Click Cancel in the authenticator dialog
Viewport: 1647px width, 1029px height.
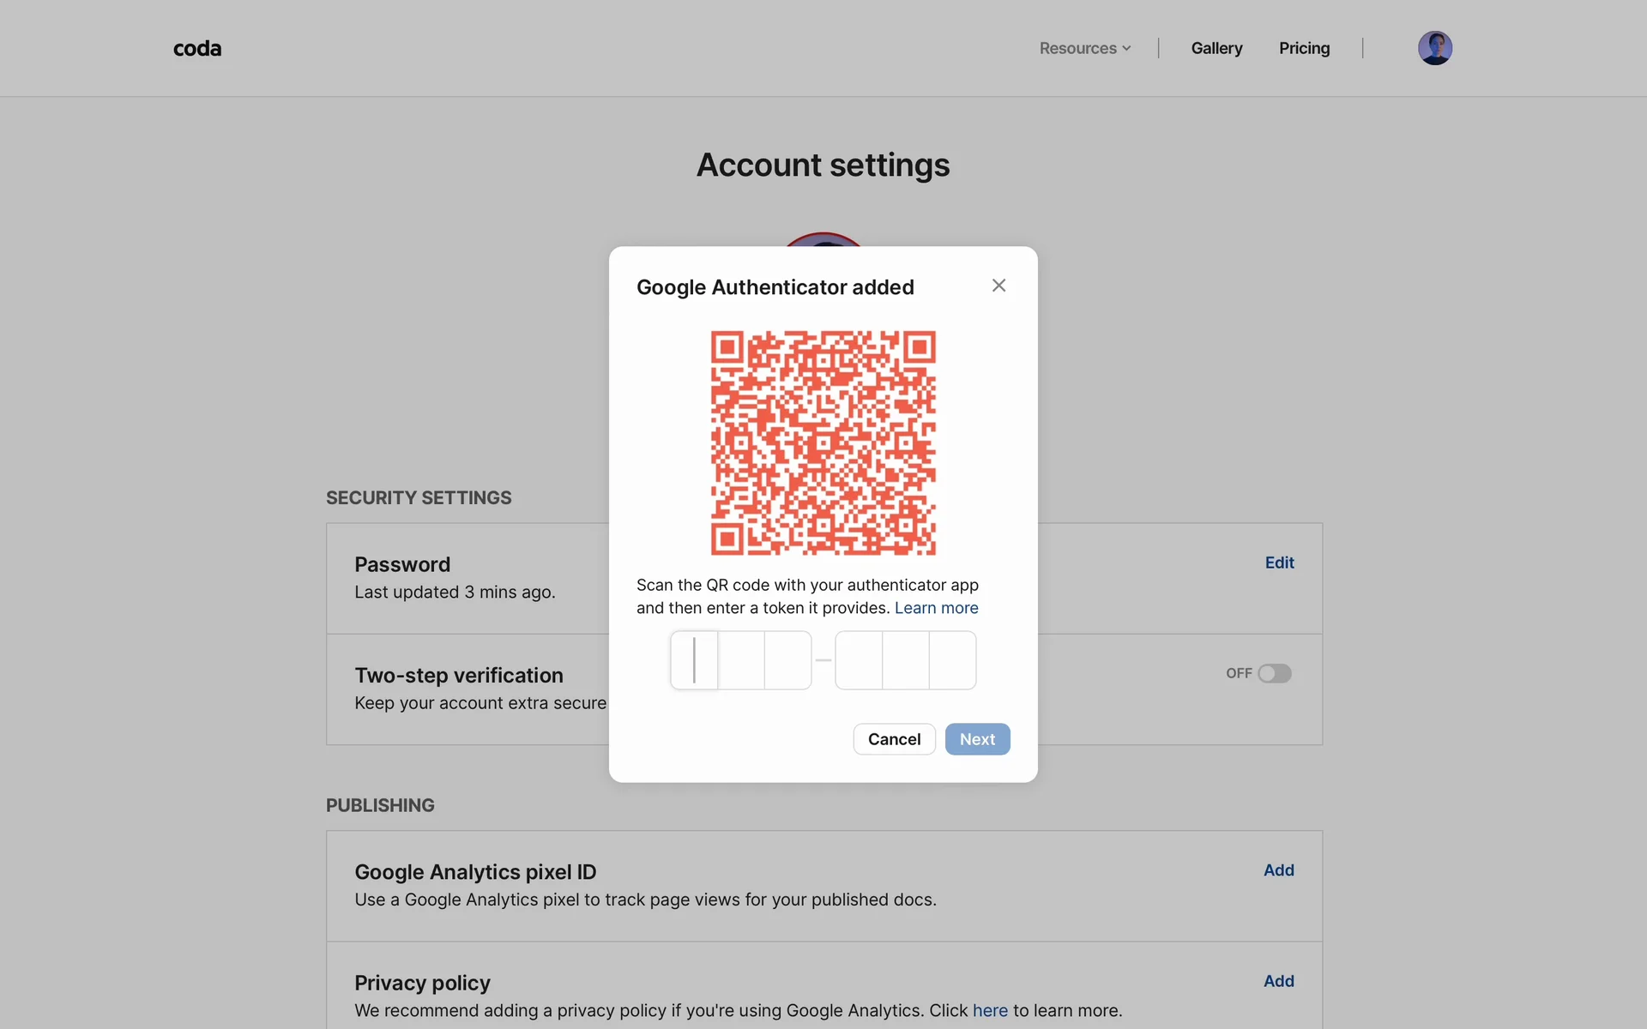(894, 739)
